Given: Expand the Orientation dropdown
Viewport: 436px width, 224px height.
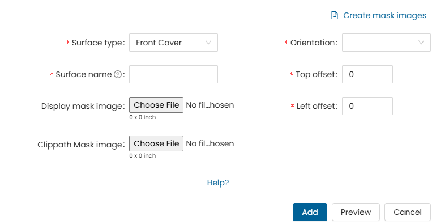Looking at the screenshot, I should pos(386,43).
